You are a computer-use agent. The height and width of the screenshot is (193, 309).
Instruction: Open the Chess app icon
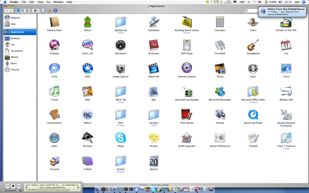[x=253, y=22]
